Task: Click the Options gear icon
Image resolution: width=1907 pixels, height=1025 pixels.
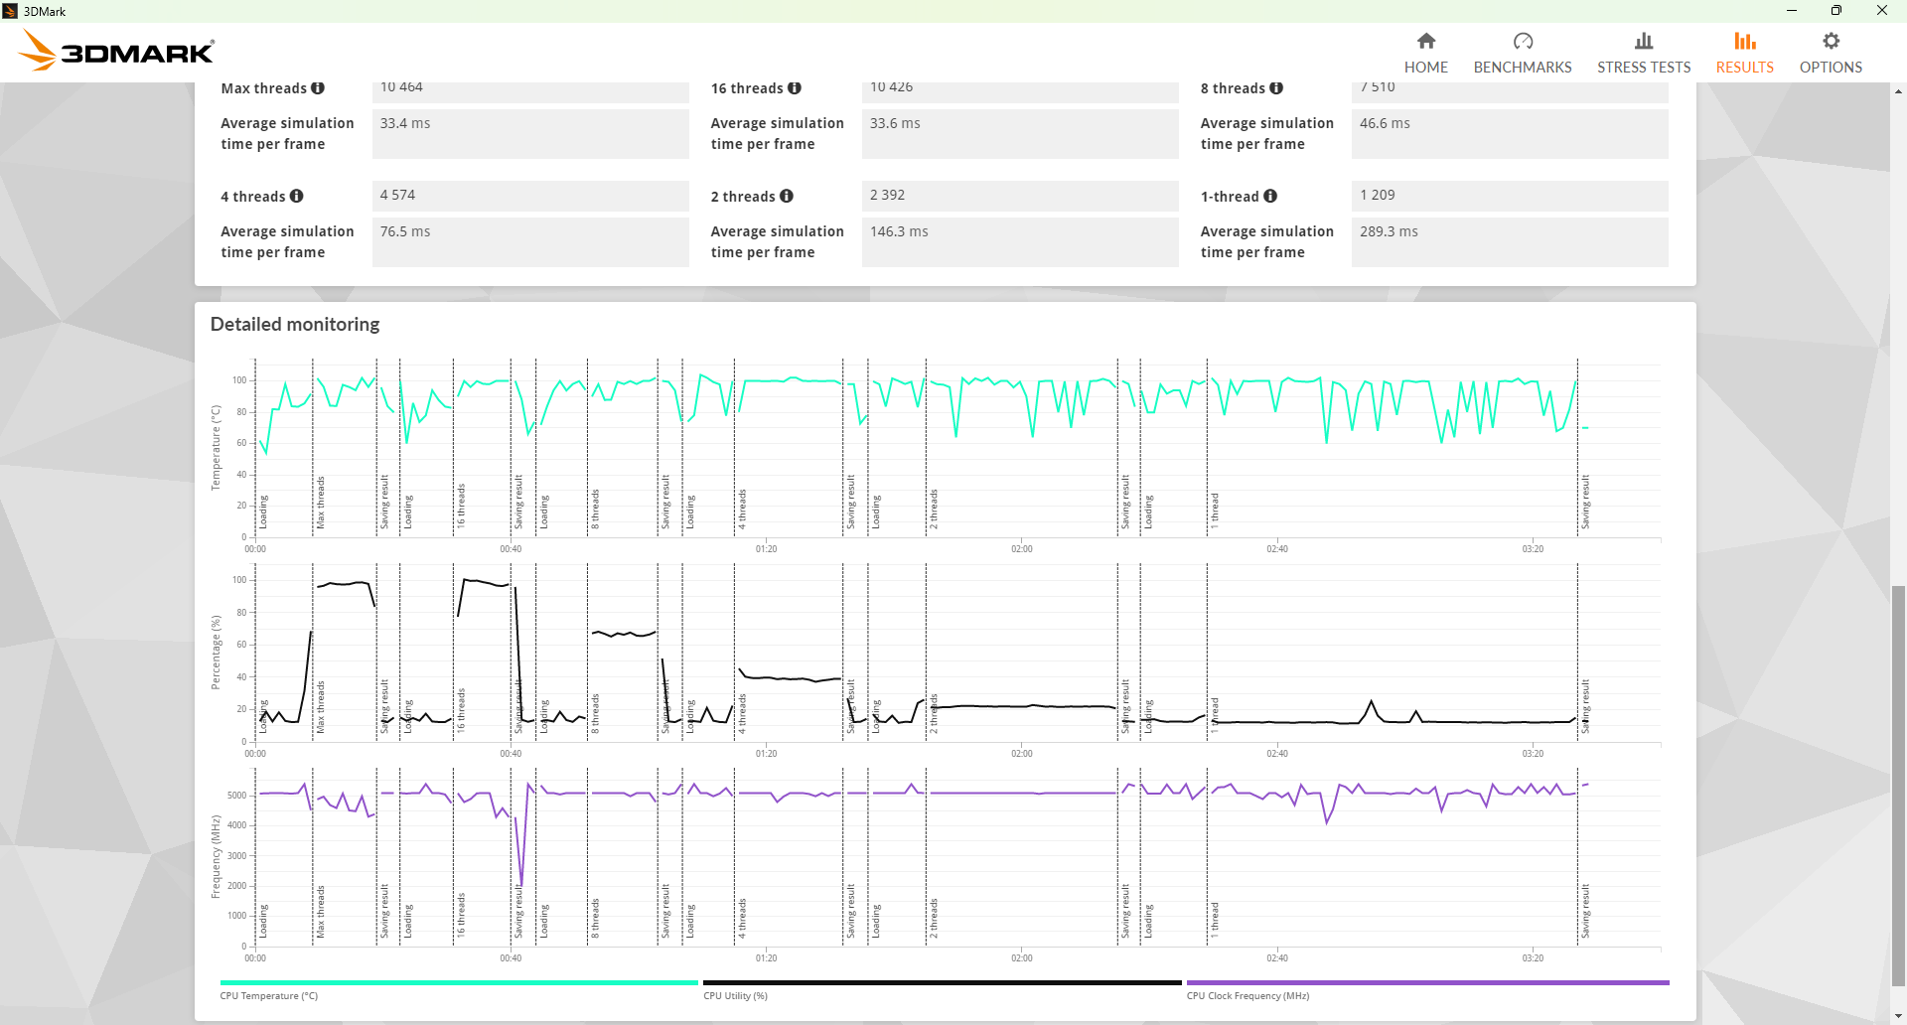Action: tap(1830, 41)
